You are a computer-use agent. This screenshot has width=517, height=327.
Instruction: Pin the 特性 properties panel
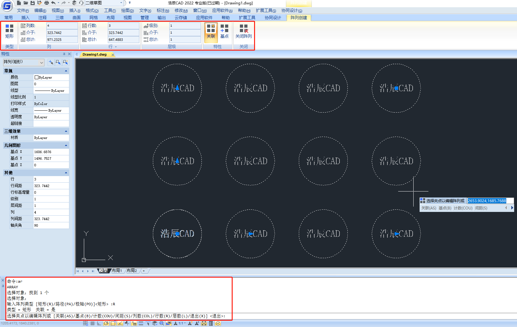coord(64,54)
